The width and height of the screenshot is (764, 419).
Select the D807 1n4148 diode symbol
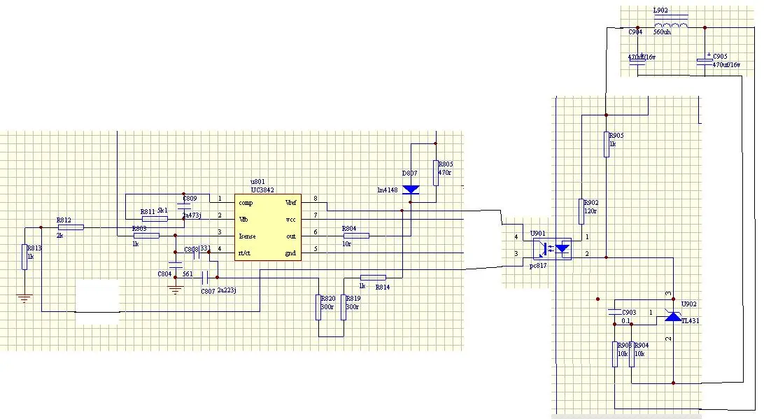[x=411, y=190]
